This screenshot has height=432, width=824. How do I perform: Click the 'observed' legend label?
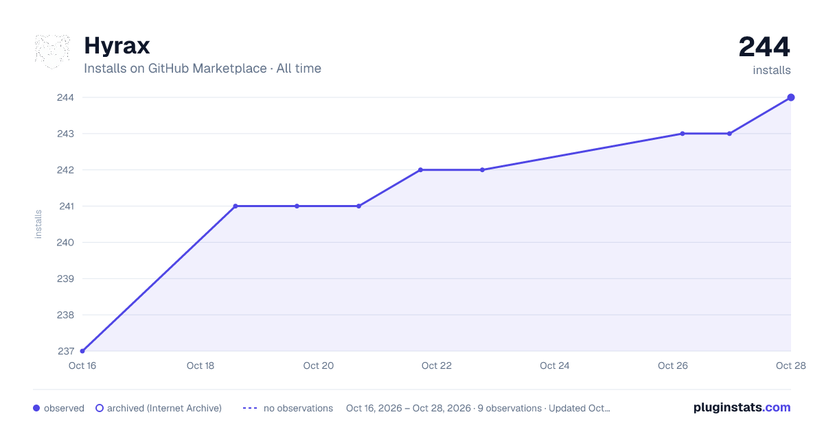64,408
